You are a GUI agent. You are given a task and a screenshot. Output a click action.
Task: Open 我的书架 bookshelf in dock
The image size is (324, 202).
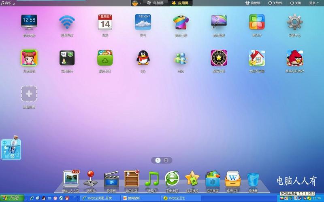click(x=131, y=179)
